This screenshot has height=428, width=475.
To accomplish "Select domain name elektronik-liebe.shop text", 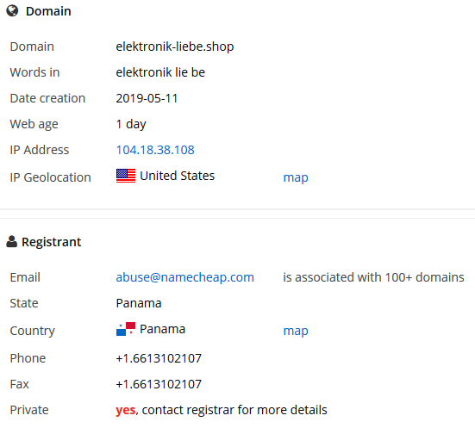I will pos(175,47).
